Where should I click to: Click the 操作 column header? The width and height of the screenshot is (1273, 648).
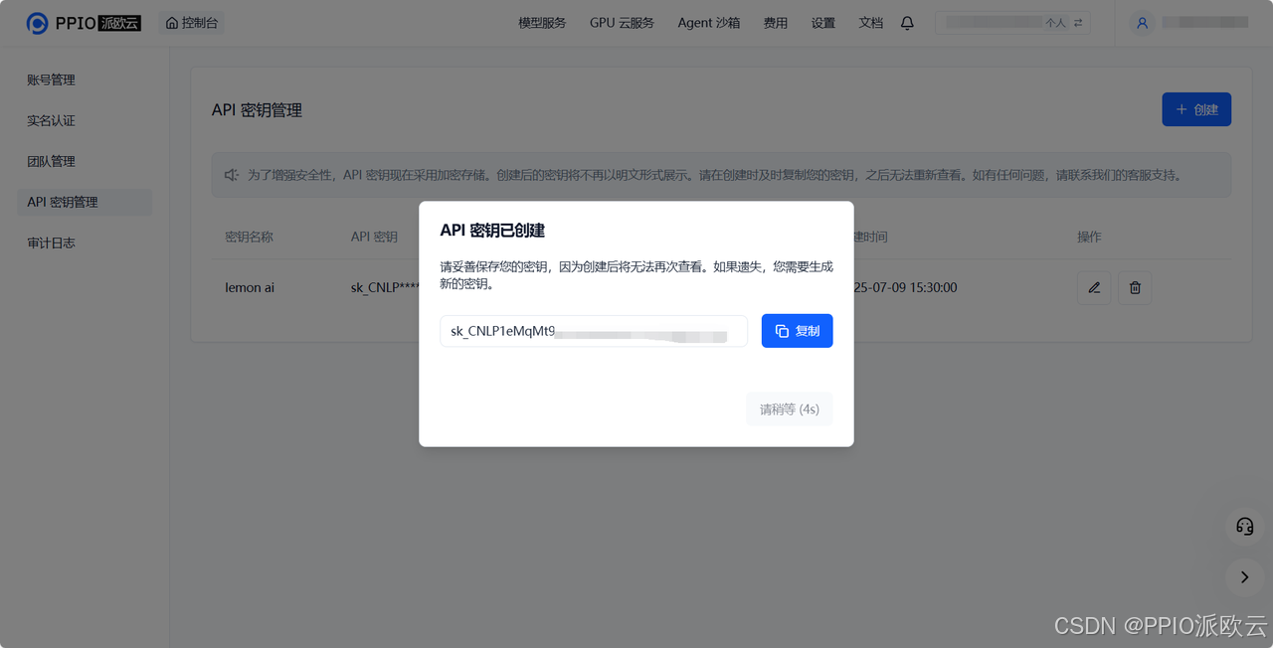[x=1089, y=237]
